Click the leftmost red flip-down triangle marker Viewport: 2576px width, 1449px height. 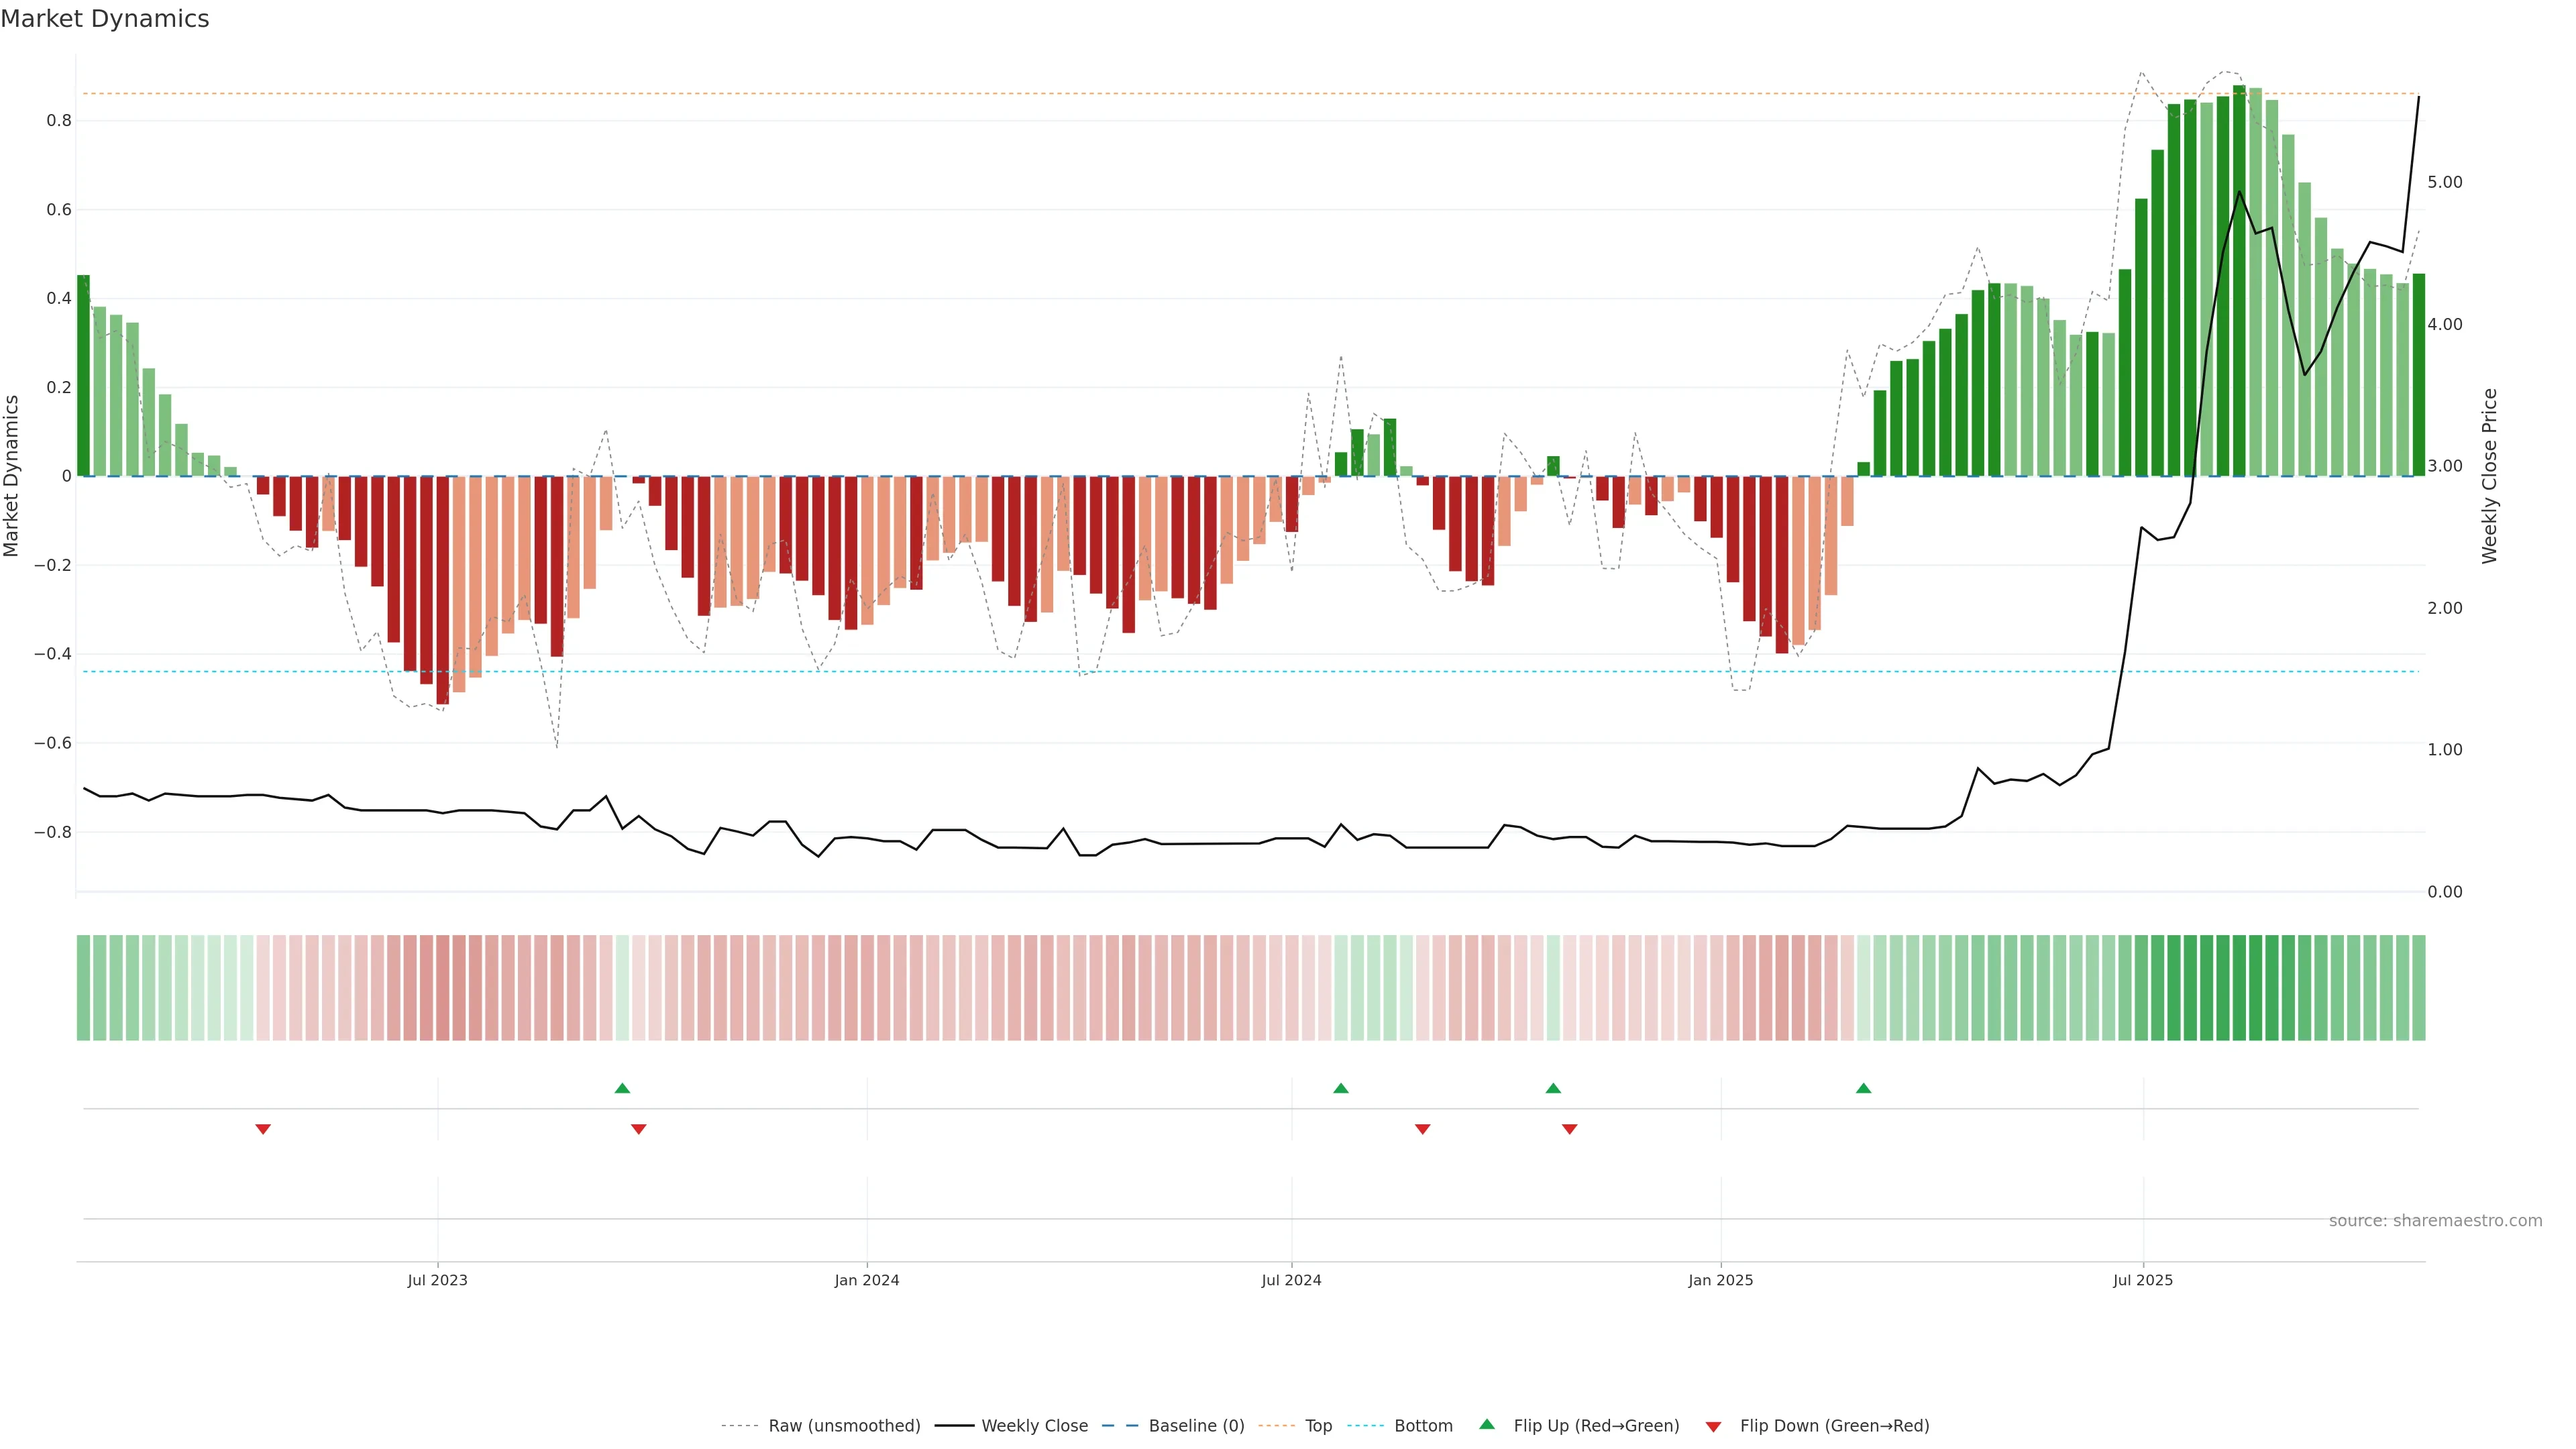(263, 1129)
